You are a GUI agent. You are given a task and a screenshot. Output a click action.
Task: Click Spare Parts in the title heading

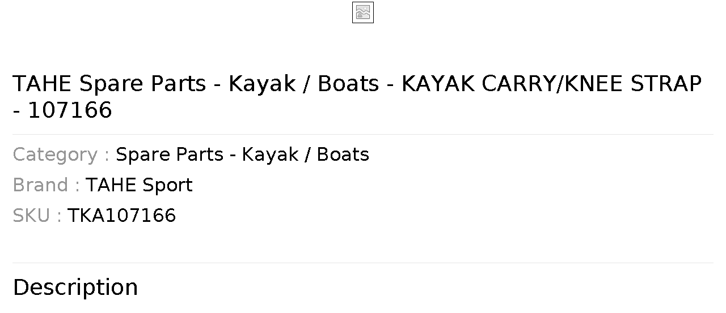pos(142,84)
